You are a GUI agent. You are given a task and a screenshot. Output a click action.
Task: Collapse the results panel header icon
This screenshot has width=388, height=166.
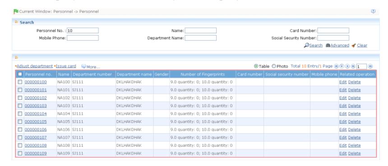click(16, 57)
